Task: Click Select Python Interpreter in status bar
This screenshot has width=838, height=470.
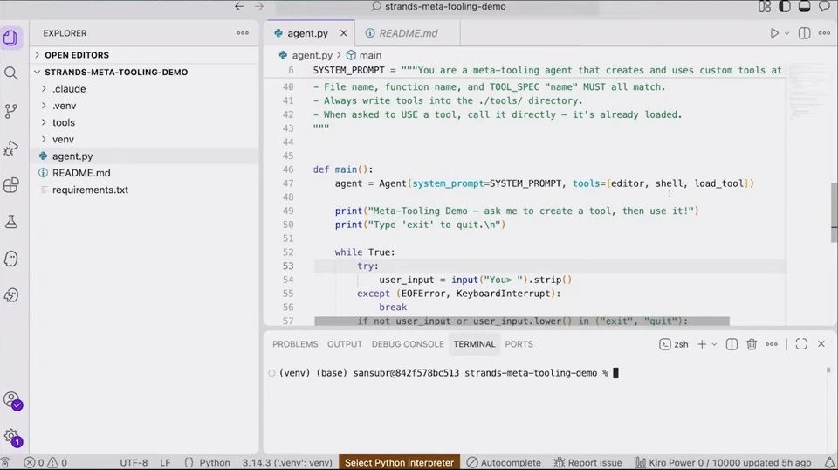Action: click(399, 462)
